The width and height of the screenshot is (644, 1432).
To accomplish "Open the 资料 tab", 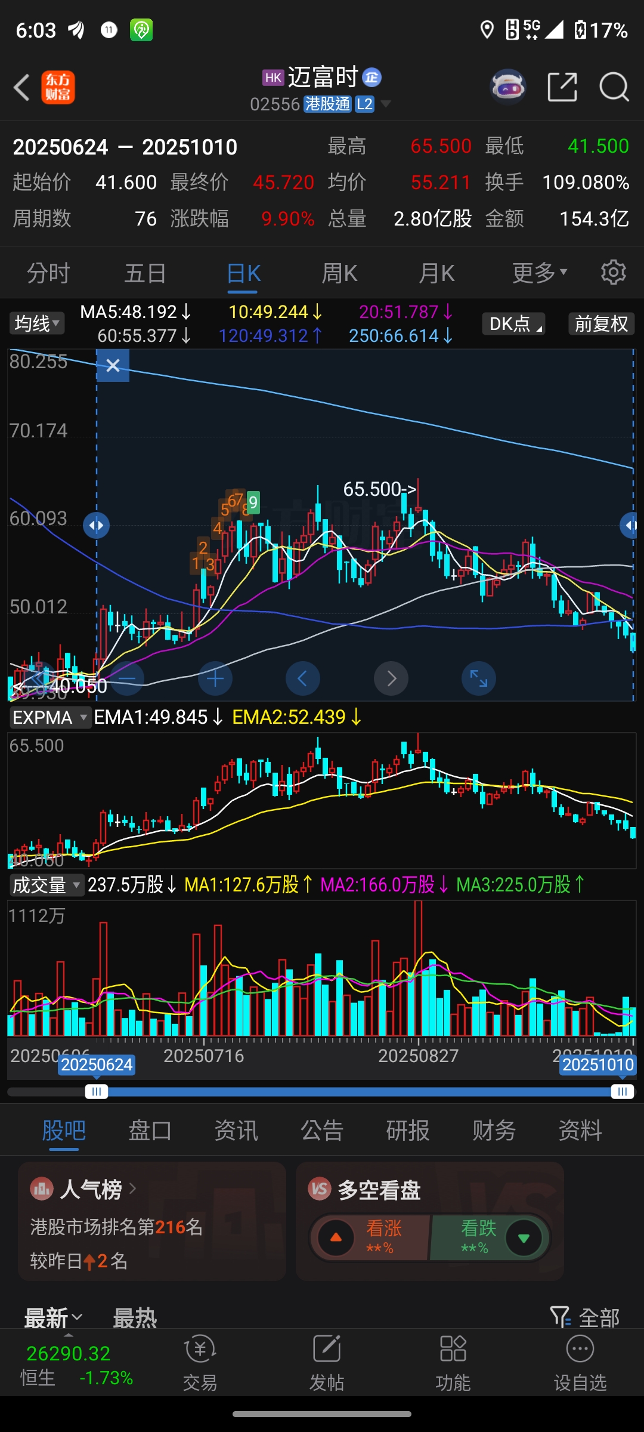I will (x=580, y=1130).
